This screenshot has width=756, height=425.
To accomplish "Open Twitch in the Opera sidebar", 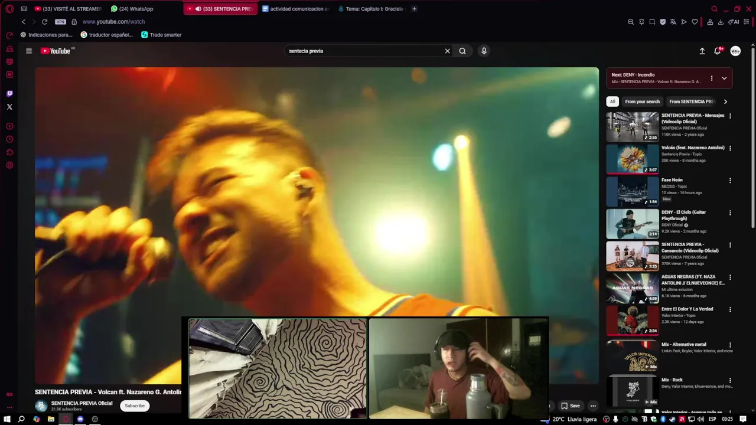I will [x=9, y=93].
